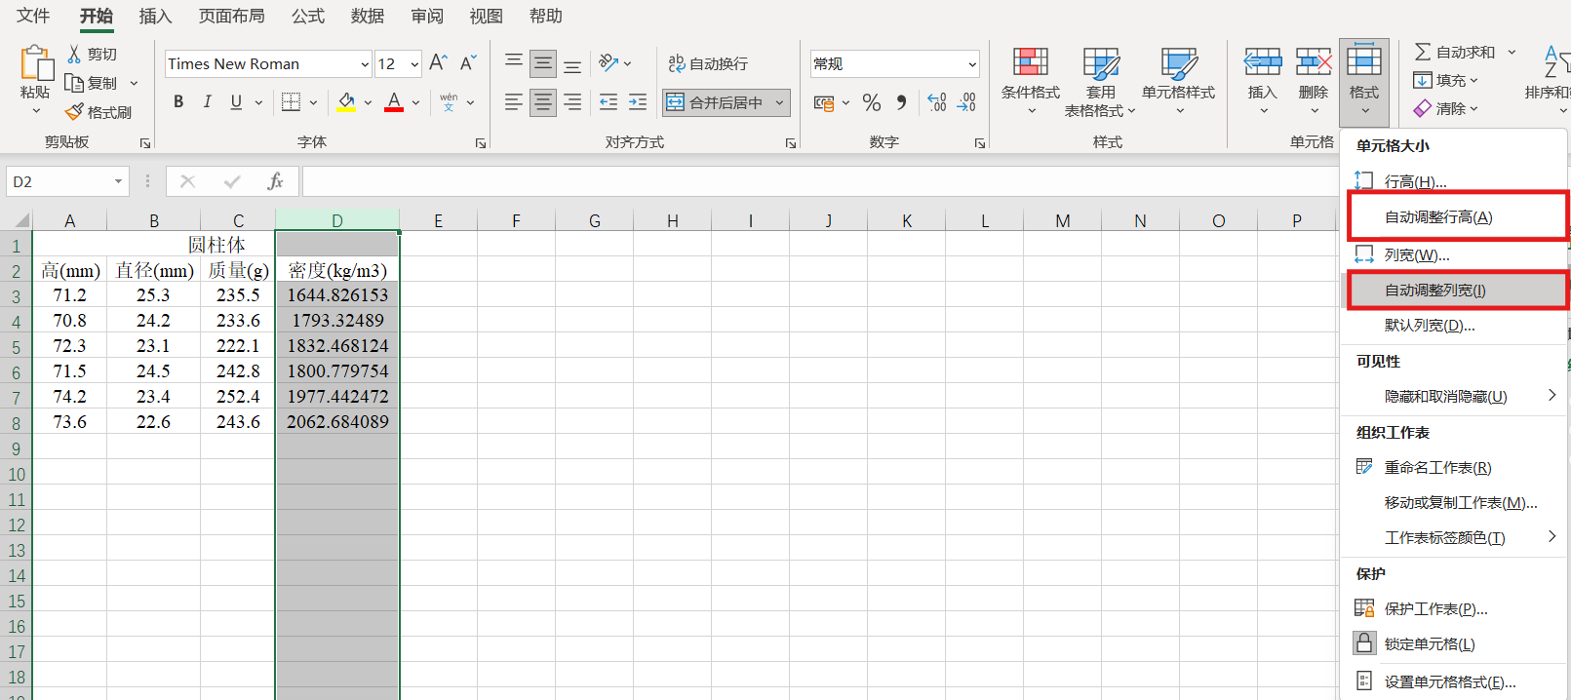Choose 默认列宽(D)... menu item
This screenshot has width=1571, height=700.
click(1454, 326)
